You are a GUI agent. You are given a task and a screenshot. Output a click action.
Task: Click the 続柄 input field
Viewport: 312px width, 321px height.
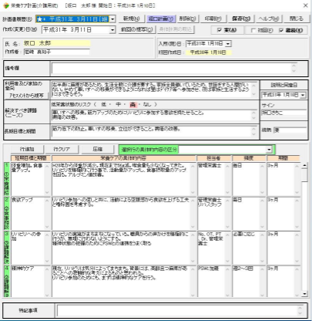point(290,130)
